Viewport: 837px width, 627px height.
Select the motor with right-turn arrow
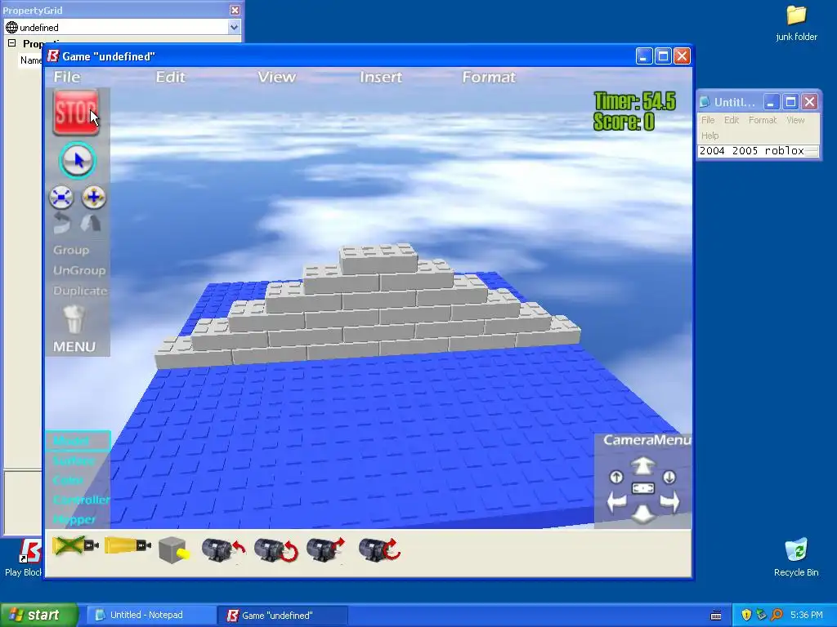(326, 549)
